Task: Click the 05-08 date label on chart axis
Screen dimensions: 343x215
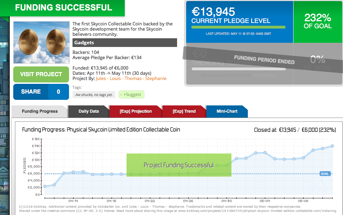Action: (x=303, y=201)
